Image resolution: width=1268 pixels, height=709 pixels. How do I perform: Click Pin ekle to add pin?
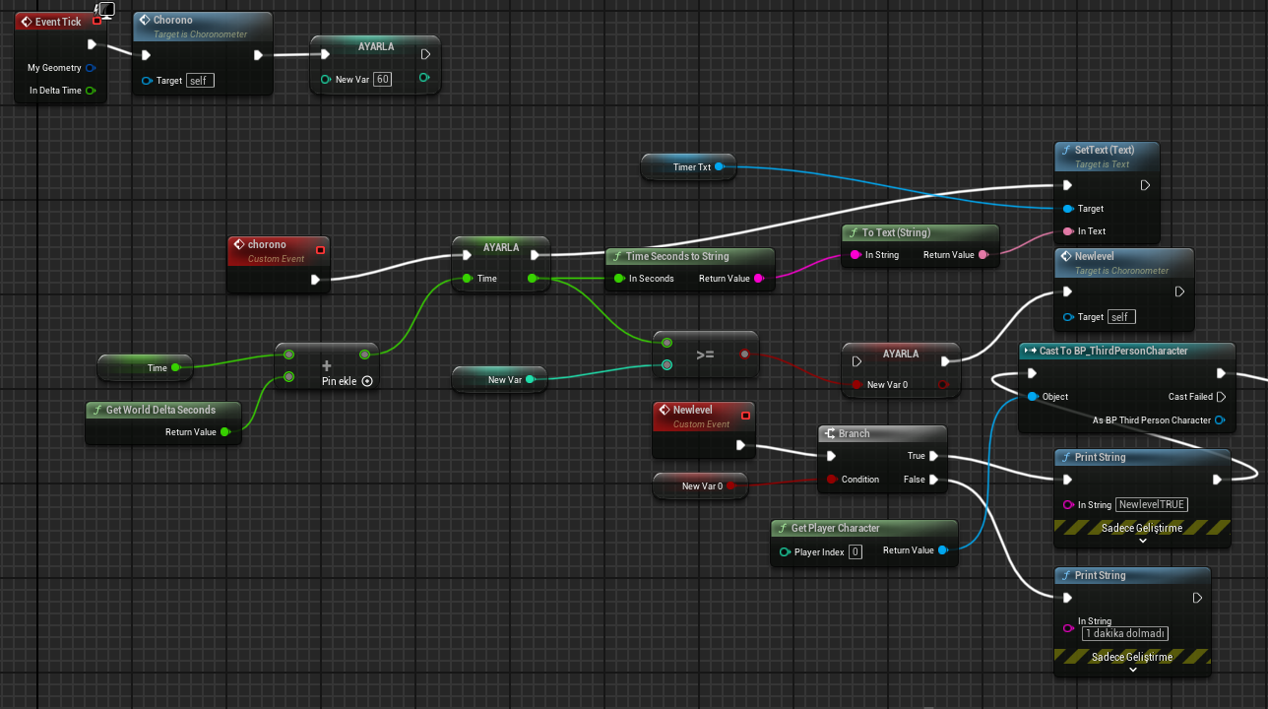[x=348, y=381]
